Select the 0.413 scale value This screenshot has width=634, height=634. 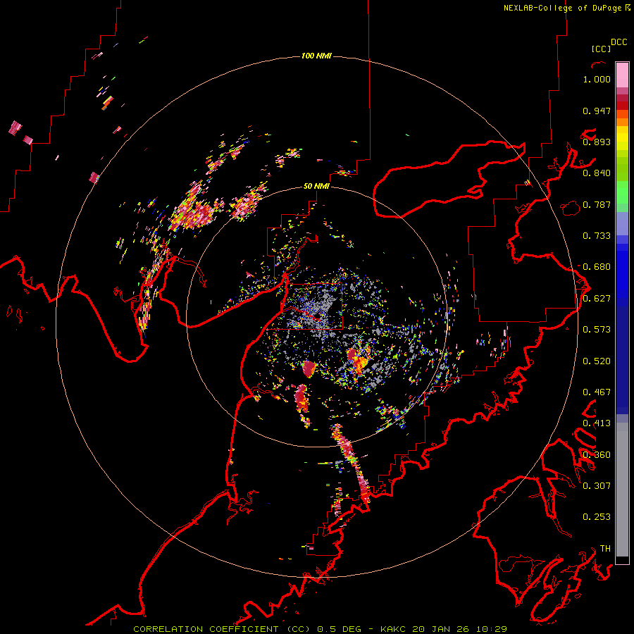click(x=597, y=423)
